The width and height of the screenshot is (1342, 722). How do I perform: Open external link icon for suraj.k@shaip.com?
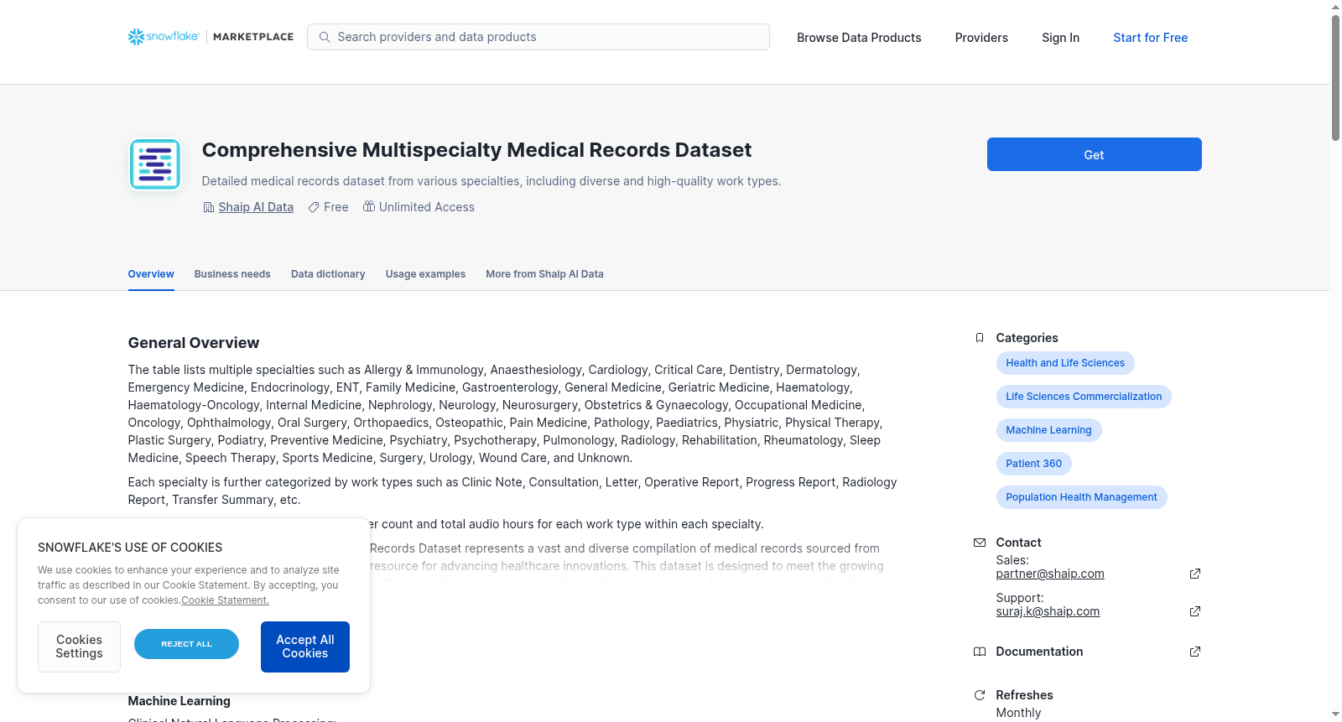tap(1195, 611)
